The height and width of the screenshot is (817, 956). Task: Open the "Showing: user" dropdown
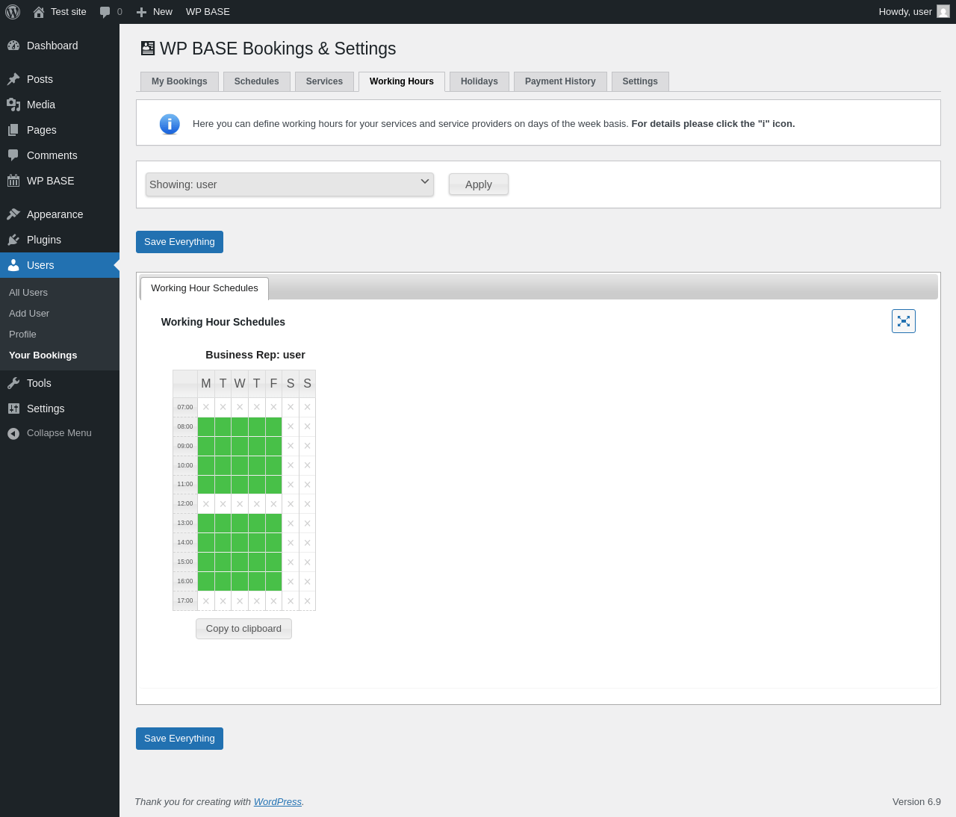290,184
